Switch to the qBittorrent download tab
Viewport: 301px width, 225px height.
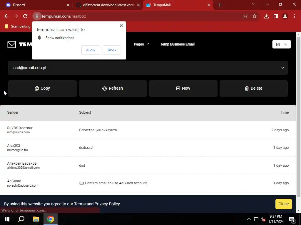click(108, 5)
